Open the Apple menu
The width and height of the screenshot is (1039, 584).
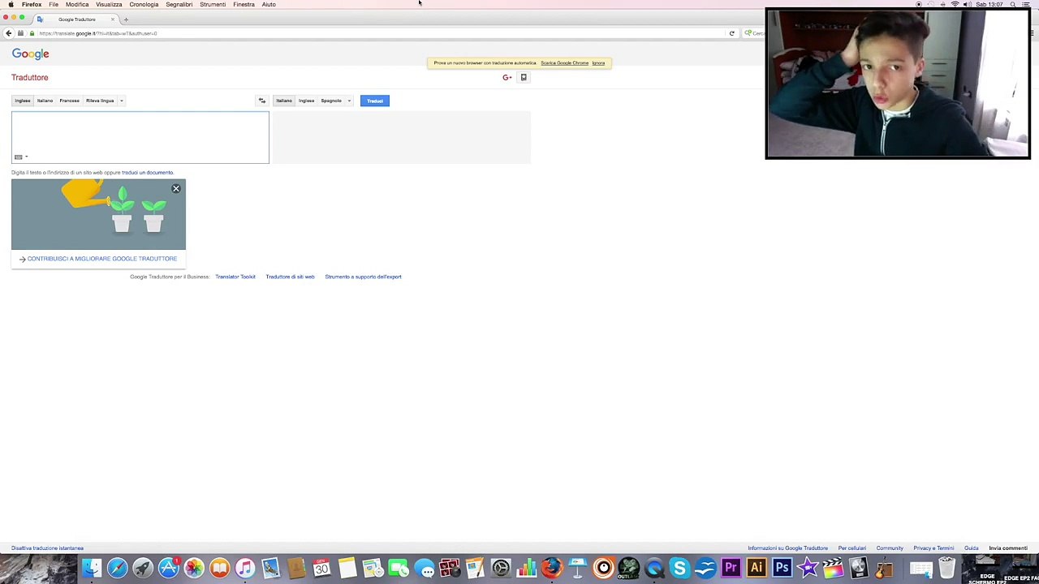11,4
